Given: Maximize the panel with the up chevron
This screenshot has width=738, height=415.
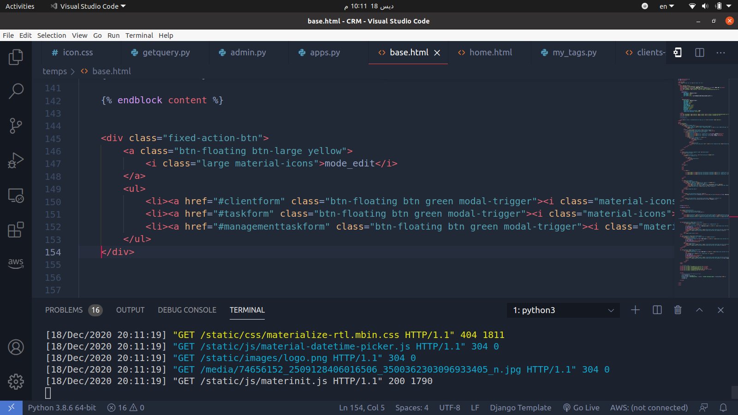Looking at the screenshot, I should 699,310.
